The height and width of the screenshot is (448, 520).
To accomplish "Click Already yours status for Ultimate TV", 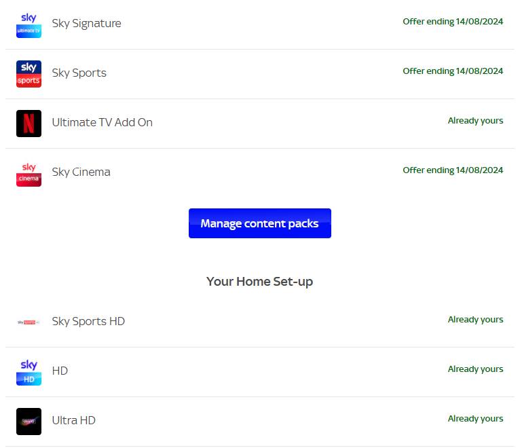I will point(475,121).
